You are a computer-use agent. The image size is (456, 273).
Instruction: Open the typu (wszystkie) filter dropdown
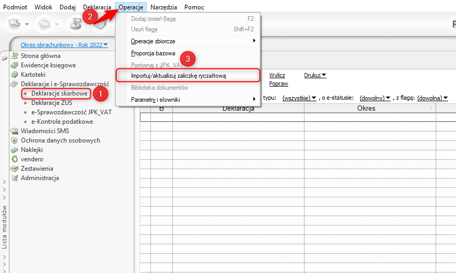[x=299, y=98]
